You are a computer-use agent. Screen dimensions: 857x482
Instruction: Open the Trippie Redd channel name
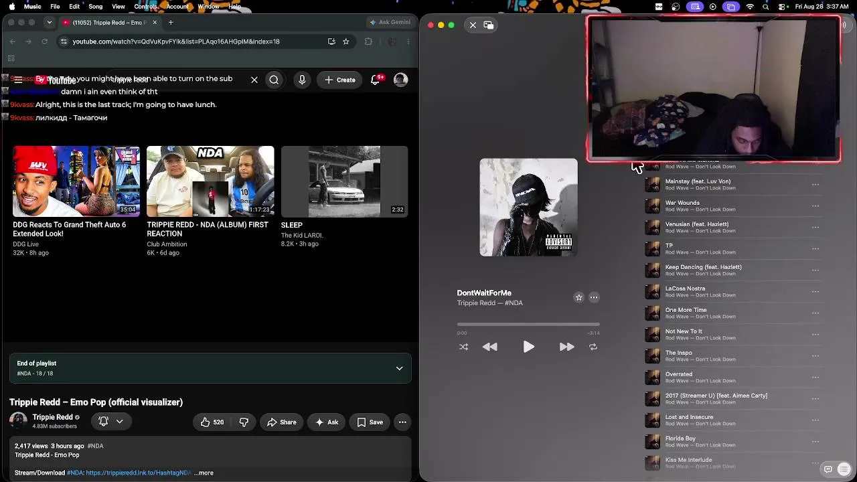(52, 417)
